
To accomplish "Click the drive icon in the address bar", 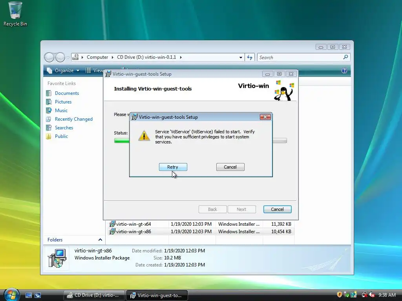I will (75, 57).
